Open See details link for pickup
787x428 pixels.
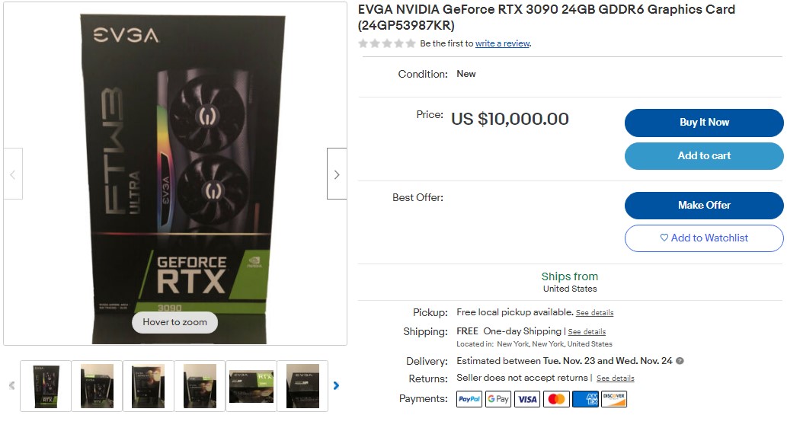click(595, 312)
